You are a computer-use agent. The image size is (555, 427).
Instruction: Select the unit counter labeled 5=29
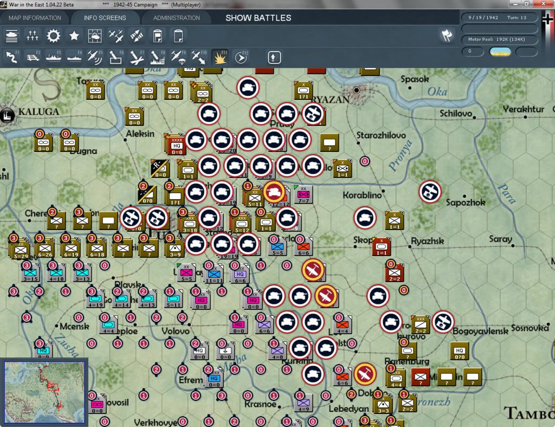(x=21, y=250)
